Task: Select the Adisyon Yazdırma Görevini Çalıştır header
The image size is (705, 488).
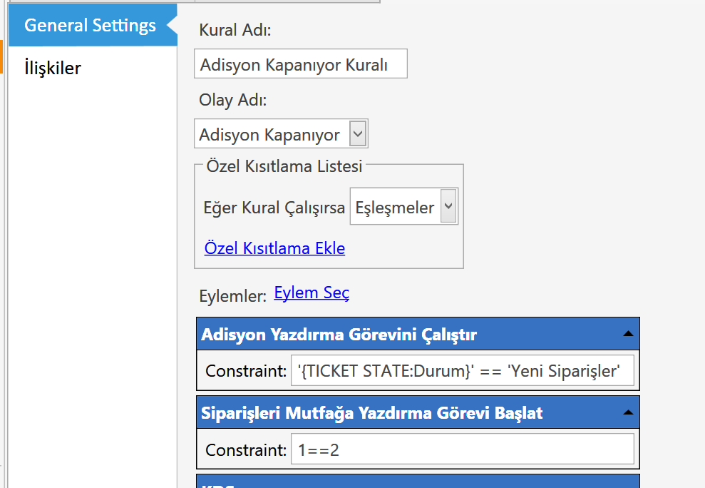Action: pyautogui.click(x=418, y=334)
